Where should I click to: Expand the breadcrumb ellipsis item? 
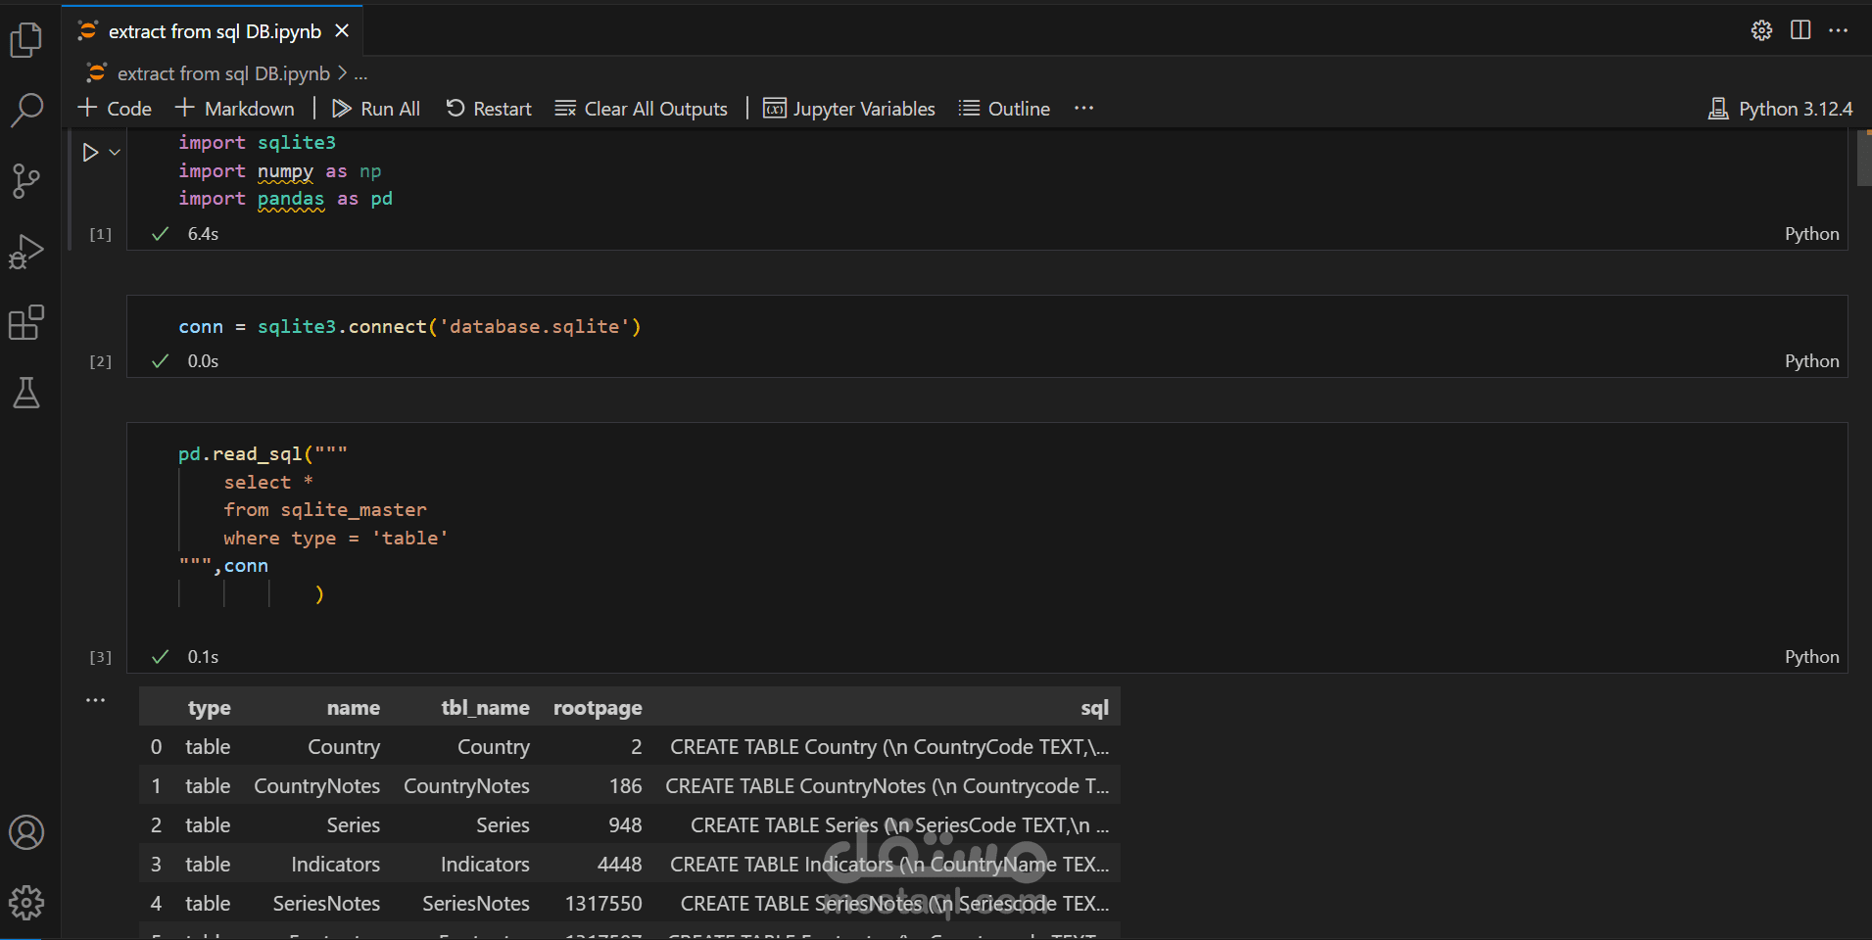coord(361,73)
